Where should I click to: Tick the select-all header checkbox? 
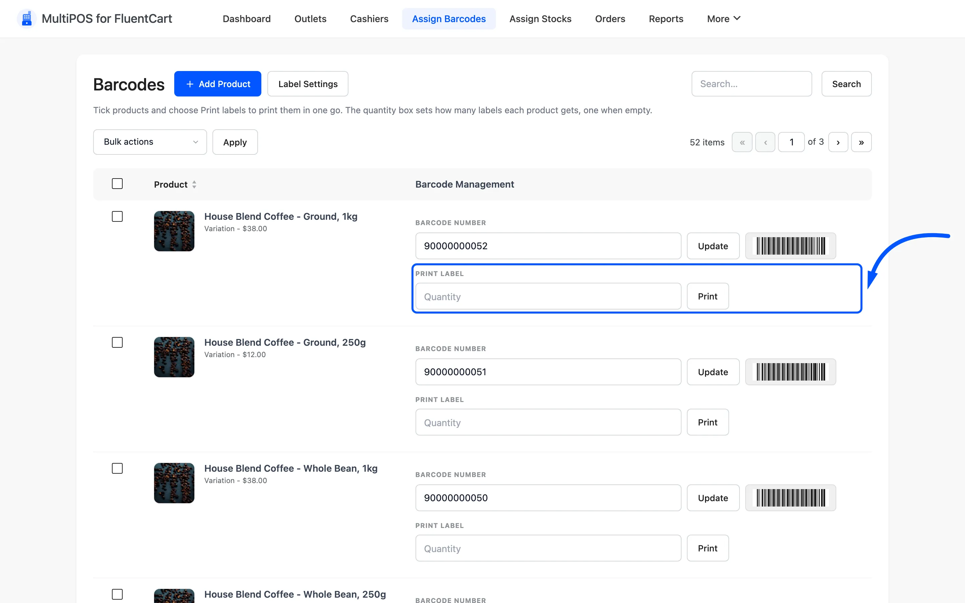tap(117, 184)
